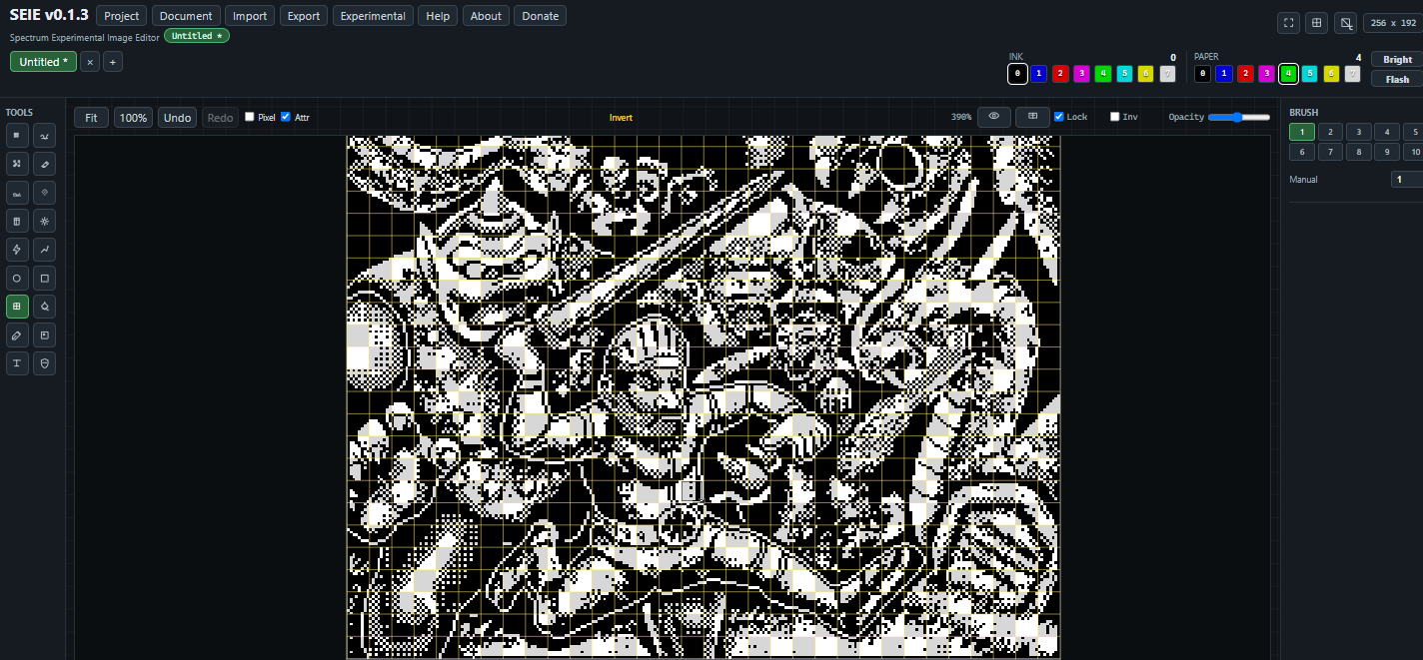Choose PAPER color 5 cyan swatch
This screenshot has height=660, width=1423.
click(1309, 73)
